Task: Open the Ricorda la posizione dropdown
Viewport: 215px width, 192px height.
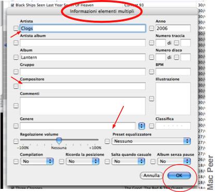Action: tap(82, 161)
